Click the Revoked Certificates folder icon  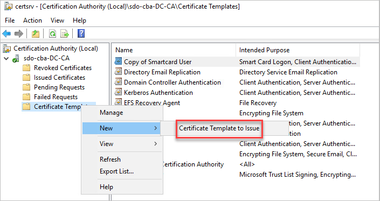tap(26, 68)
